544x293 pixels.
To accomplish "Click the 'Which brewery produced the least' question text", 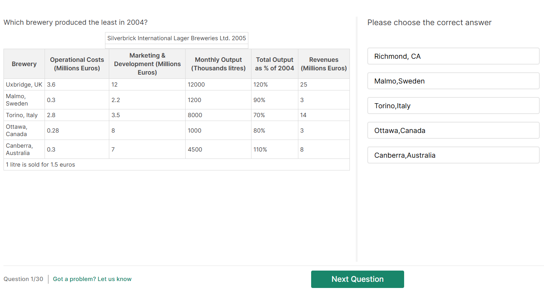I will [x=76, y=22].
